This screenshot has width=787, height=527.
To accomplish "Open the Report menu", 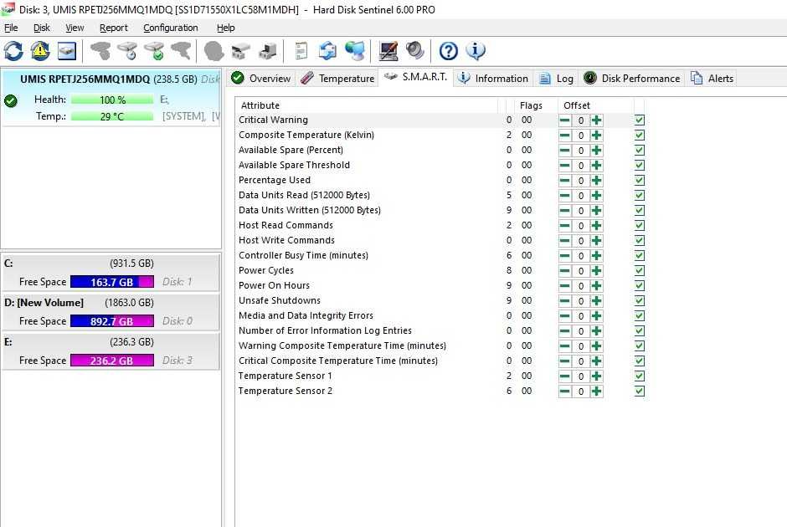I will [113, 28].
